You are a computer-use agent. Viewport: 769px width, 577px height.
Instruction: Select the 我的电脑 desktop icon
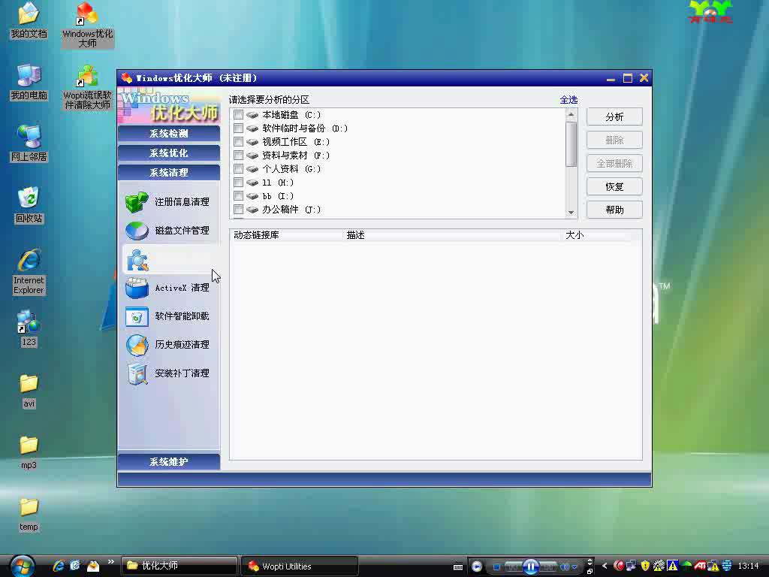(x=29, y=82)
